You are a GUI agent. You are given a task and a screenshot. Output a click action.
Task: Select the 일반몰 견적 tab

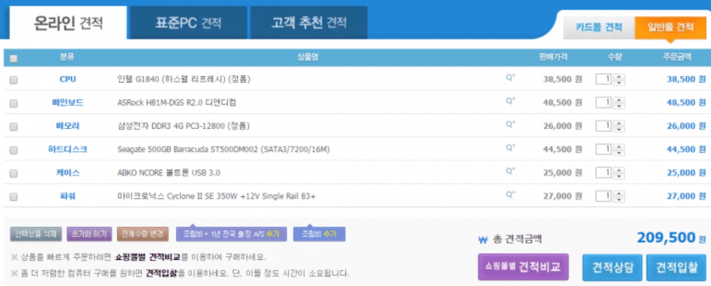point(670,27)
